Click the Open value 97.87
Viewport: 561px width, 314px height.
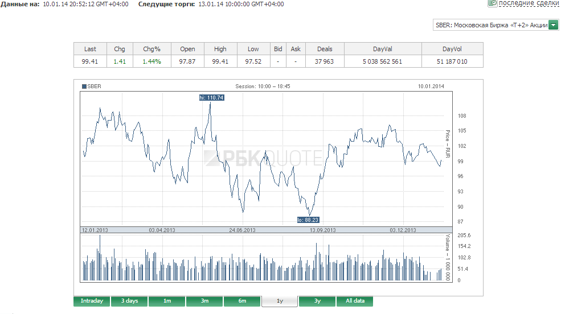pyautogui.click(x=187, y=61)
